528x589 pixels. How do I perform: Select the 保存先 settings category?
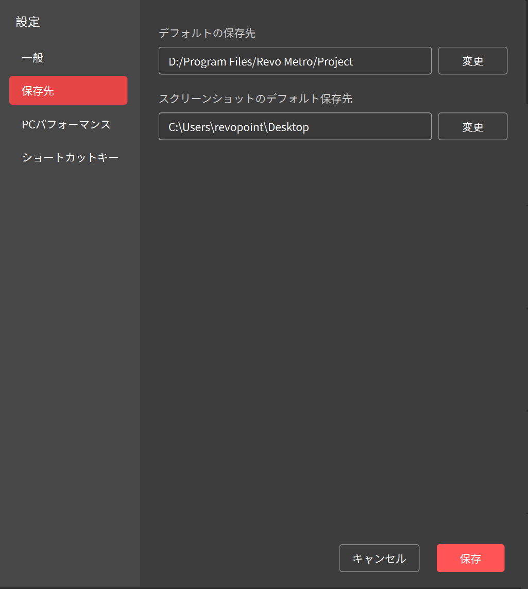pyautogui.click(x=35, y=90)
